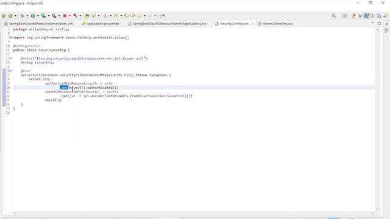Screen dimensions: 390x219
Task: Open the dropdown next to green circle icon
Action: (x=15, y=16)
